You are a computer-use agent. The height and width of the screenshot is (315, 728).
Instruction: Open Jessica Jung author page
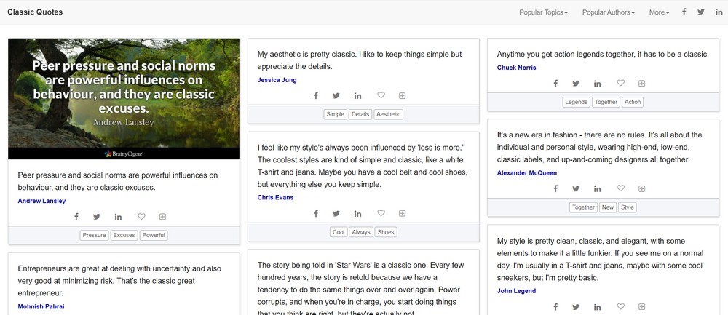click(277, 80)
